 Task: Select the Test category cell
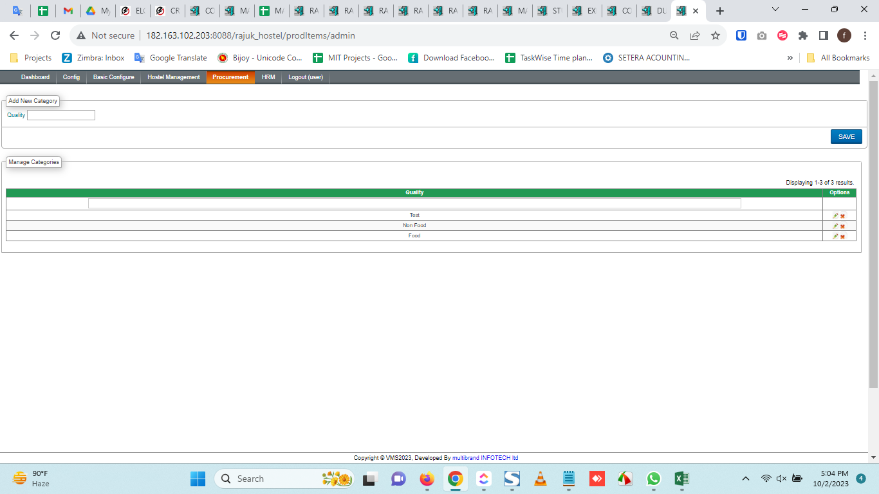point(414,215)
